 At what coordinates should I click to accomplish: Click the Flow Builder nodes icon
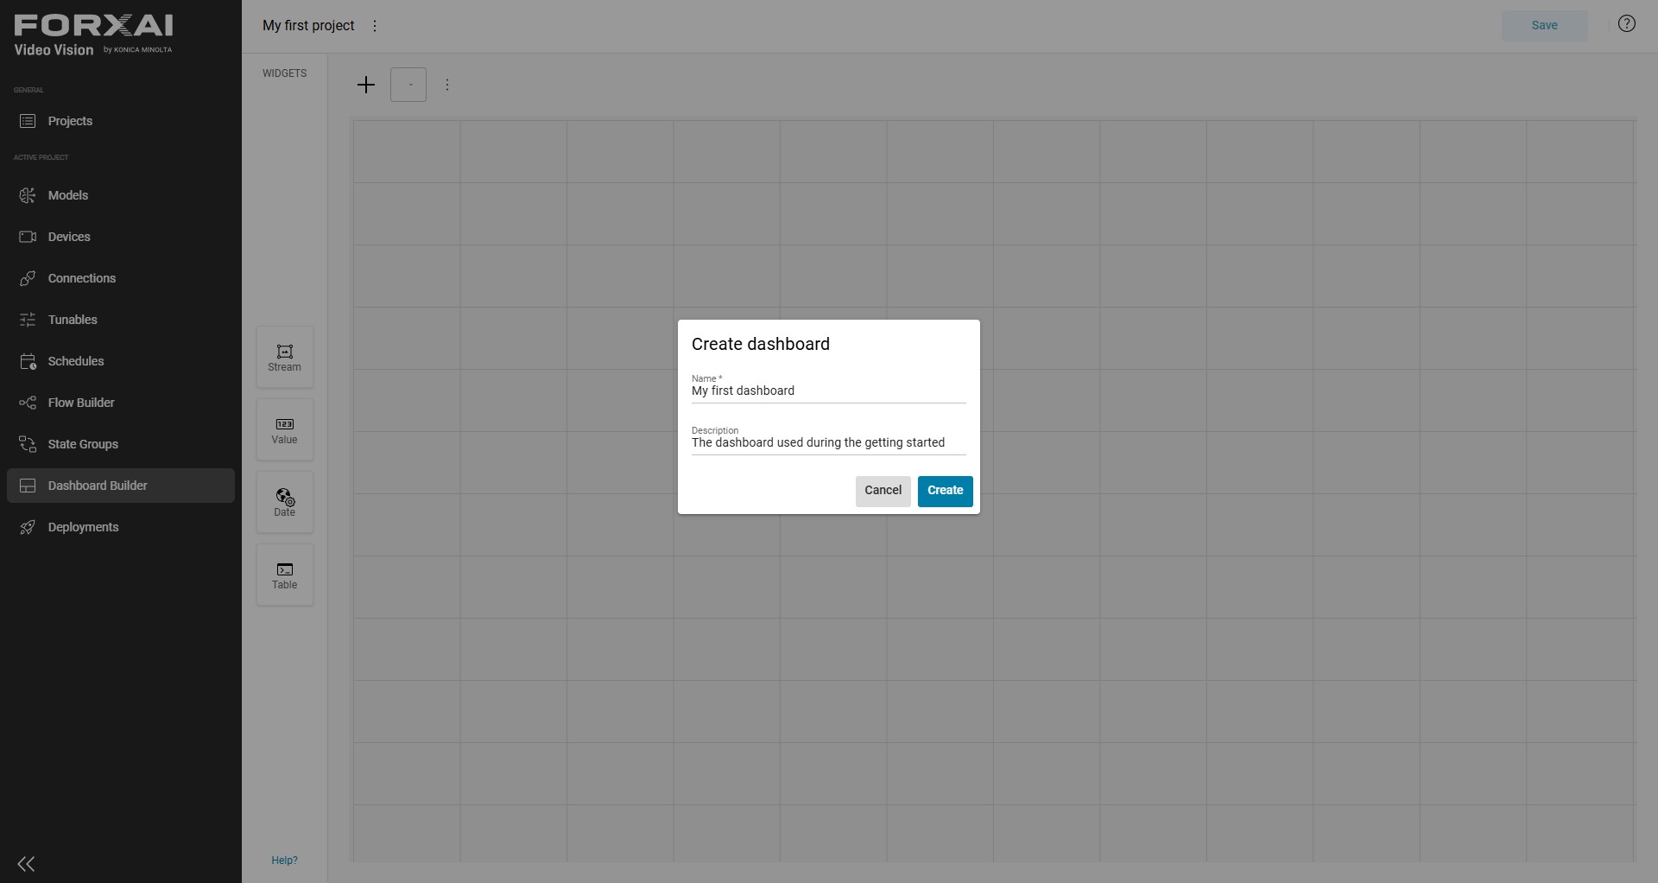click(x=28, y=403)
